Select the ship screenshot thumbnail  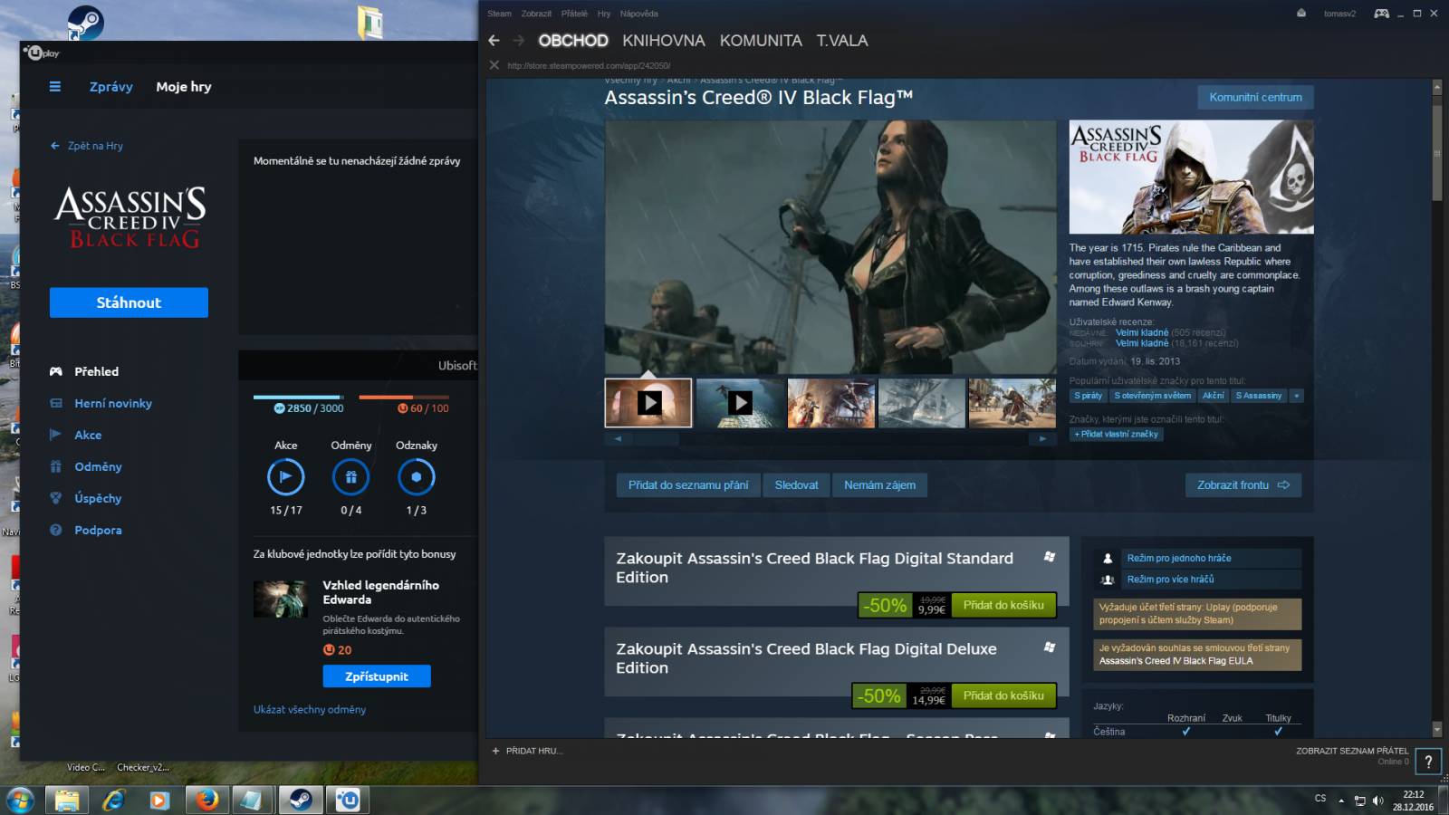(x=921, y=403)
